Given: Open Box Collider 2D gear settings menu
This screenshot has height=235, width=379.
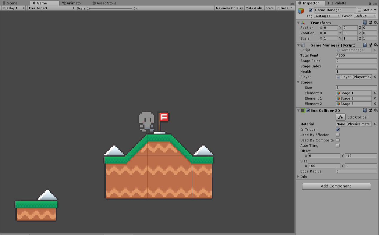Looking at the screenshot, I should click(x=375, y=110).
